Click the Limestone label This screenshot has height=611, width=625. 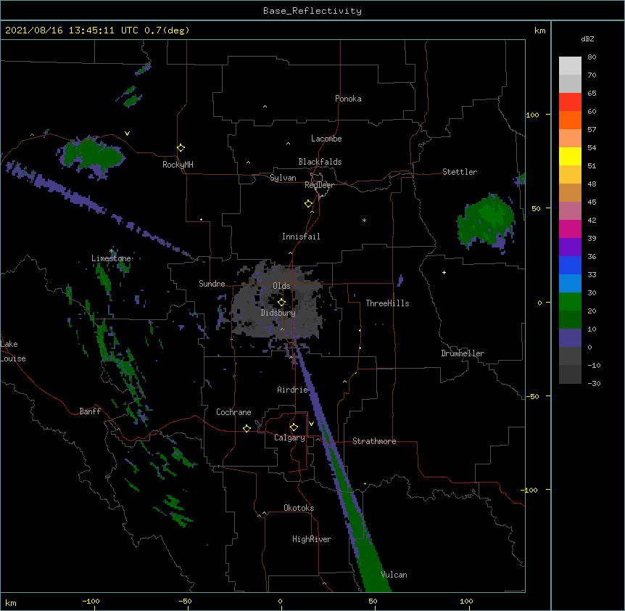coord(111,258)
